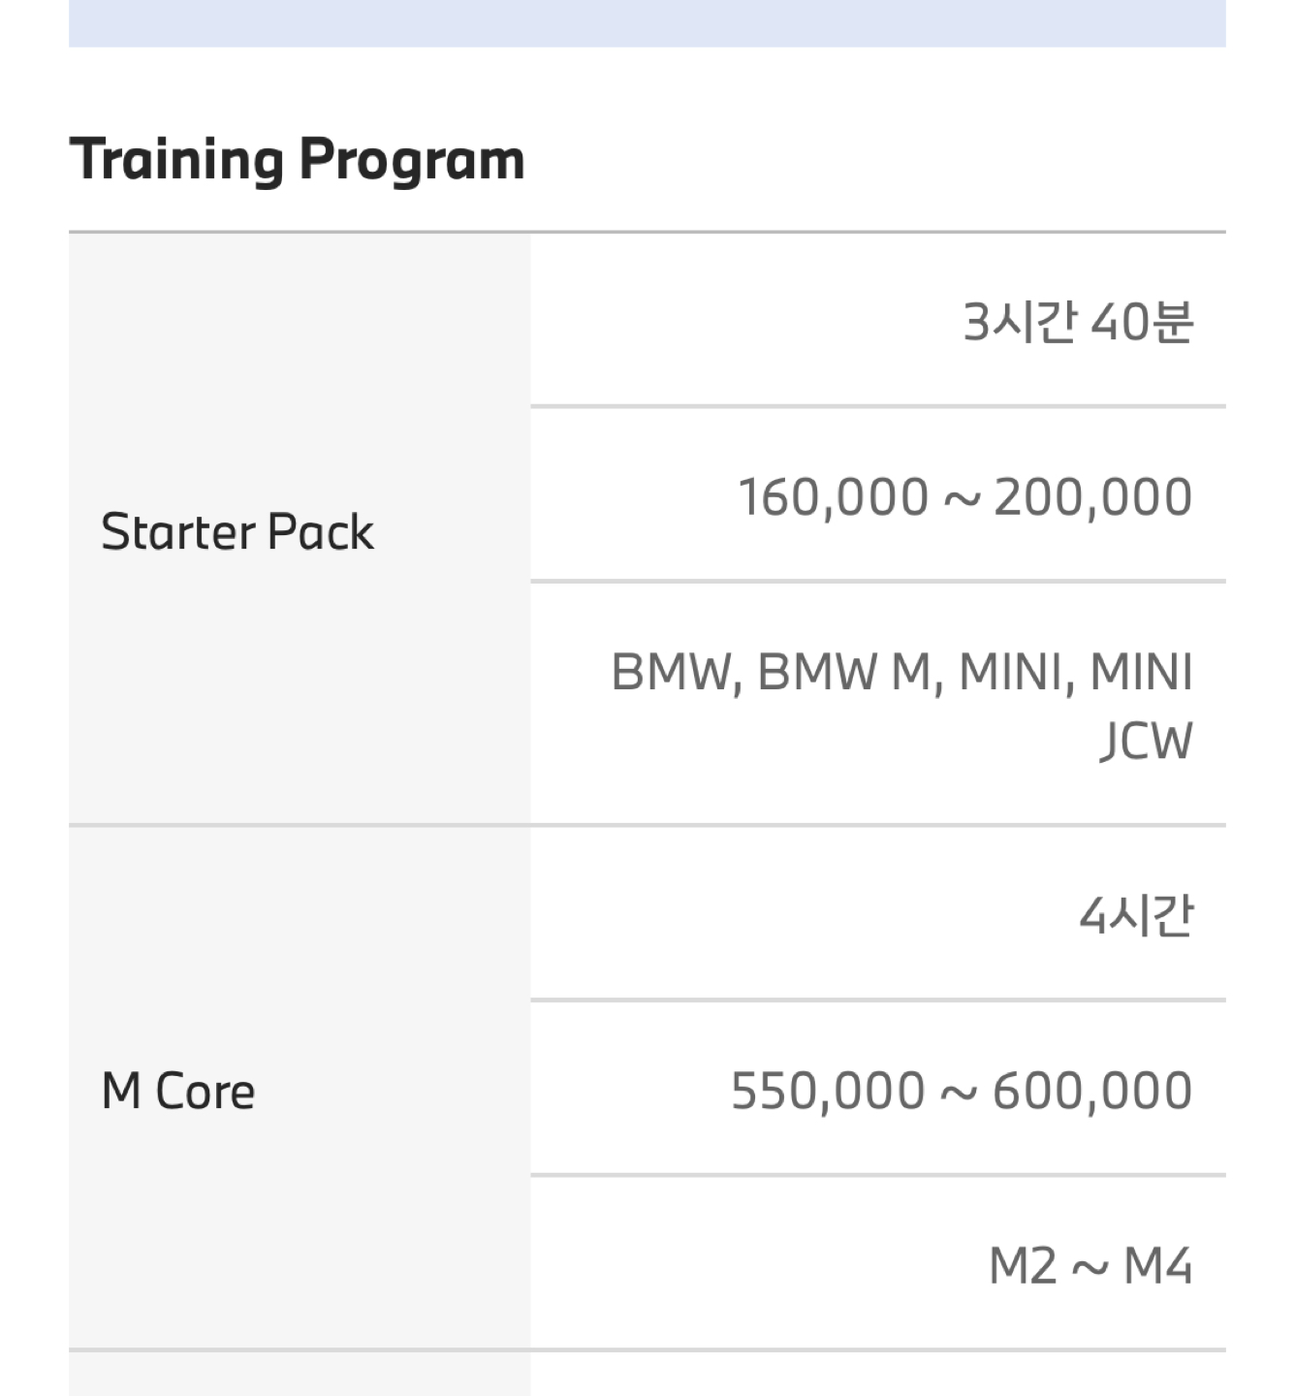Click the M4 model text
Viewport: 1295px width, 1396px height.
click(1157, 1265)
